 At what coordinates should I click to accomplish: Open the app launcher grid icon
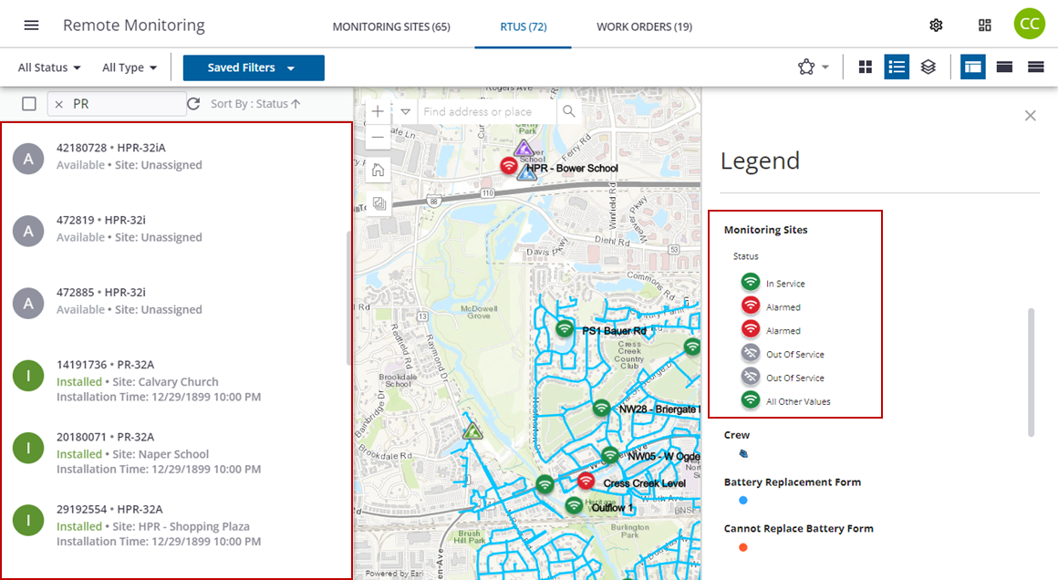click(x=985, y=26)
